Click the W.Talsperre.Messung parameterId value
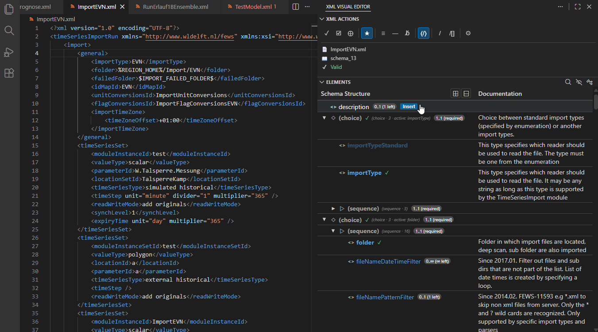Screen dimensions: 598x332 coord(167,170)
